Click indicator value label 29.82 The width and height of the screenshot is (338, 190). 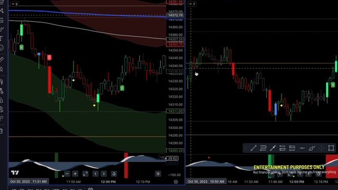point(172,158)
